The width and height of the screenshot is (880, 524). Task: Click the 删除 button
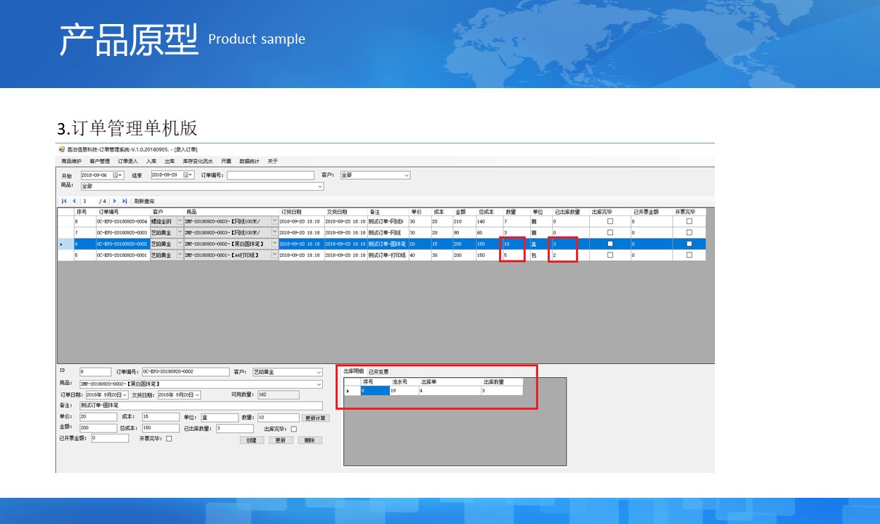pos(310,440)
